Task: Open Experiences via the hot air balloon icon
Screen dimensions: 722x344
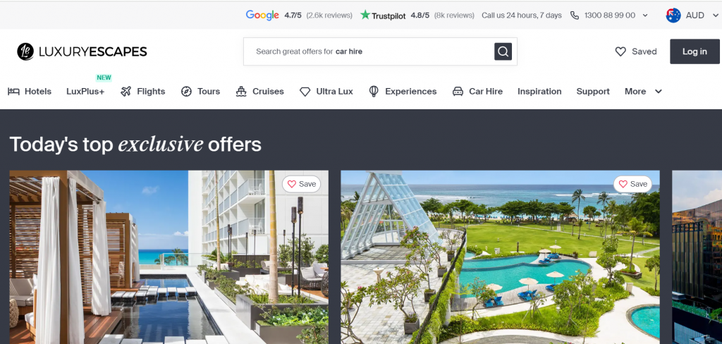Action: coord(374,91)
